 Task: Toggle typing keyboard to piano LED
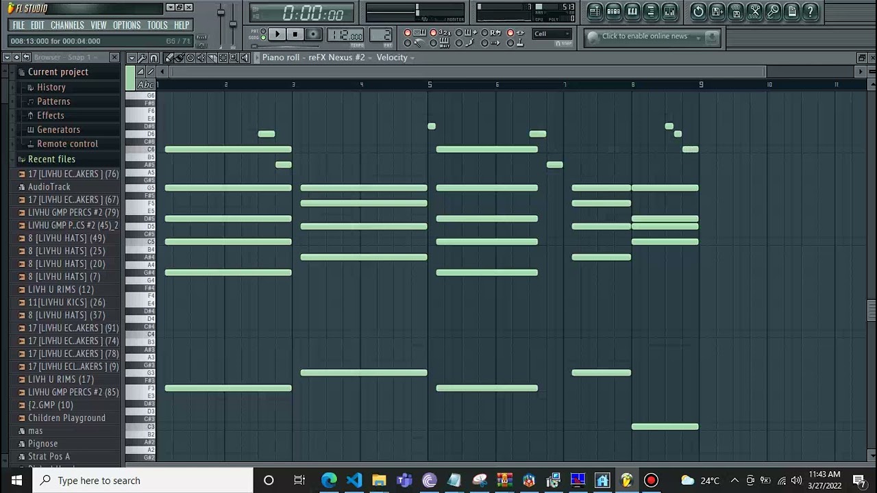(407, 33)
